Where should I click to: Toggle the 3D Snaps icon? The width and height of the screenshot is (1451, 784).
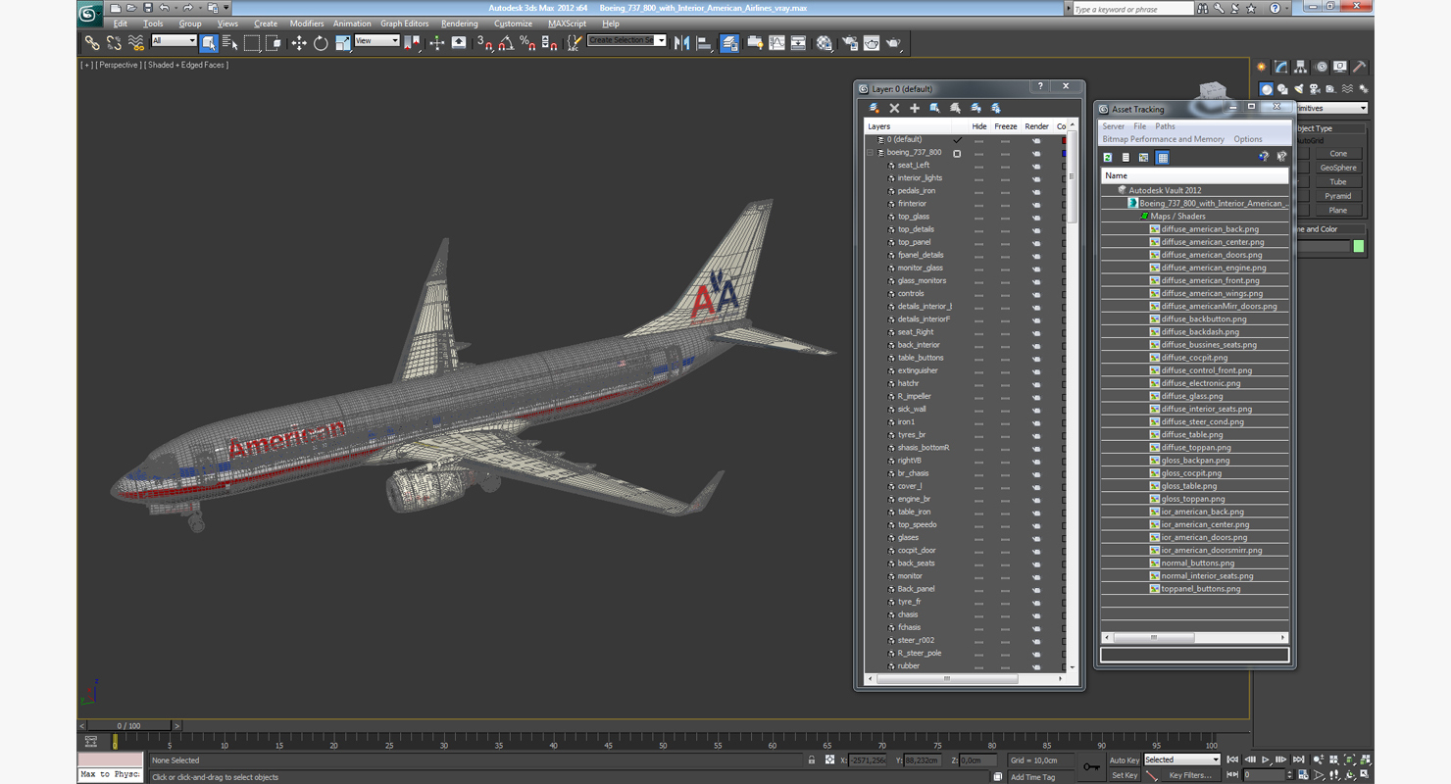coord(484,42)
